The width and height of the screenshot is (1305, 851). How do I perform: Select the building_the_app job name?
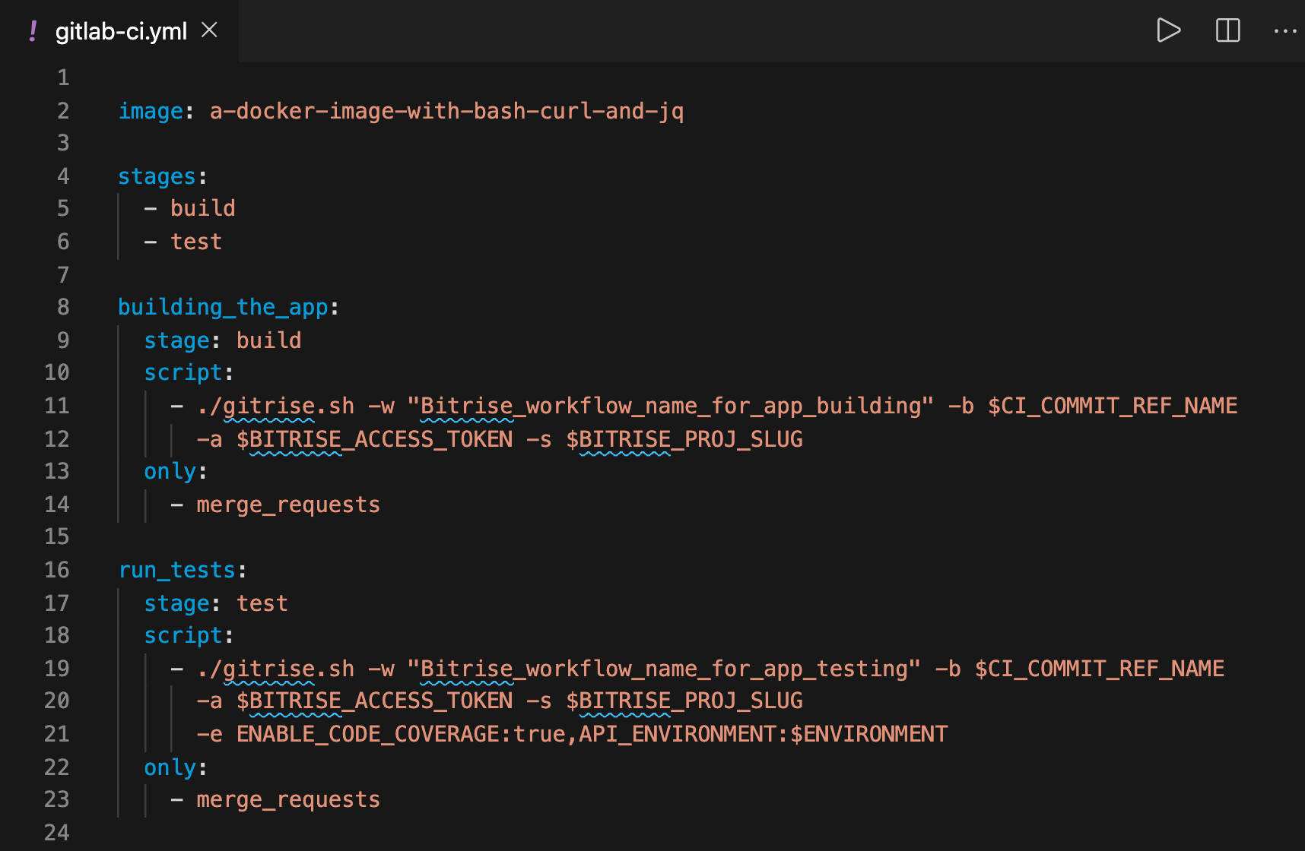(x=224, y=306)
